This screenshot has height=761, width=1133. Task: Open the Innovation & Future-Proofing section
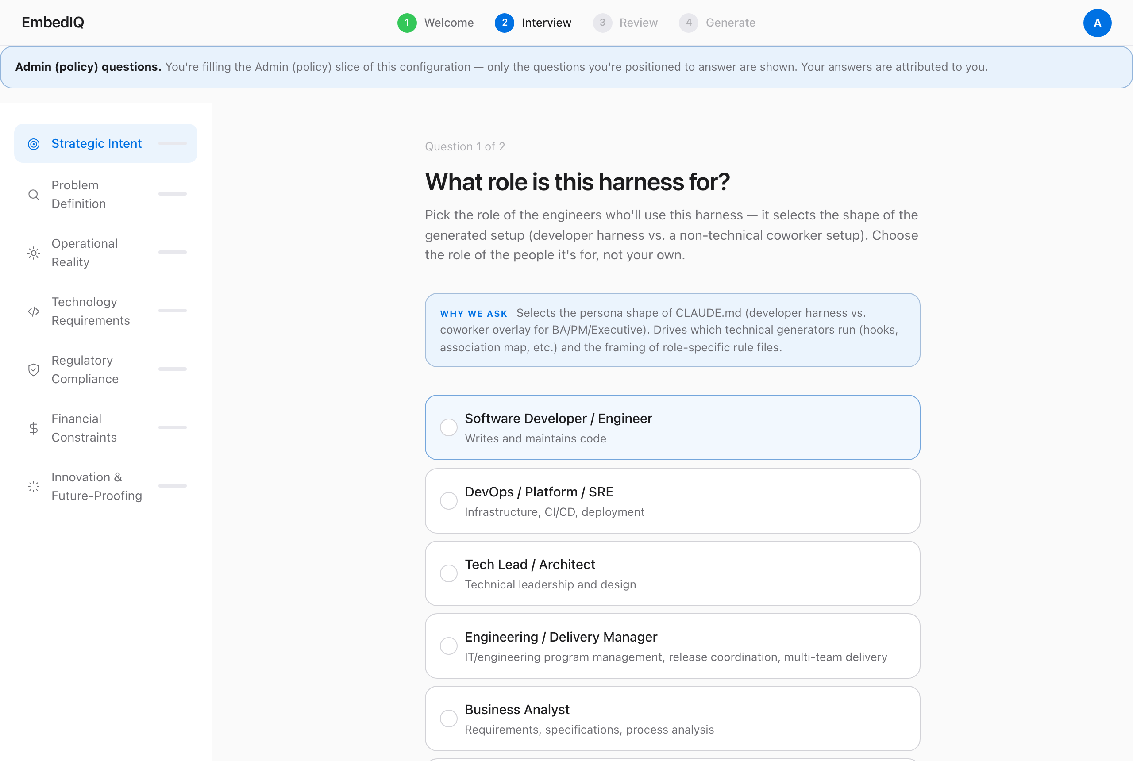point(106,486)
